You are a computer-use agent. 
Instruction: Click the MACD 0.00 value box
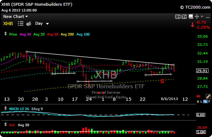point(201,115)
